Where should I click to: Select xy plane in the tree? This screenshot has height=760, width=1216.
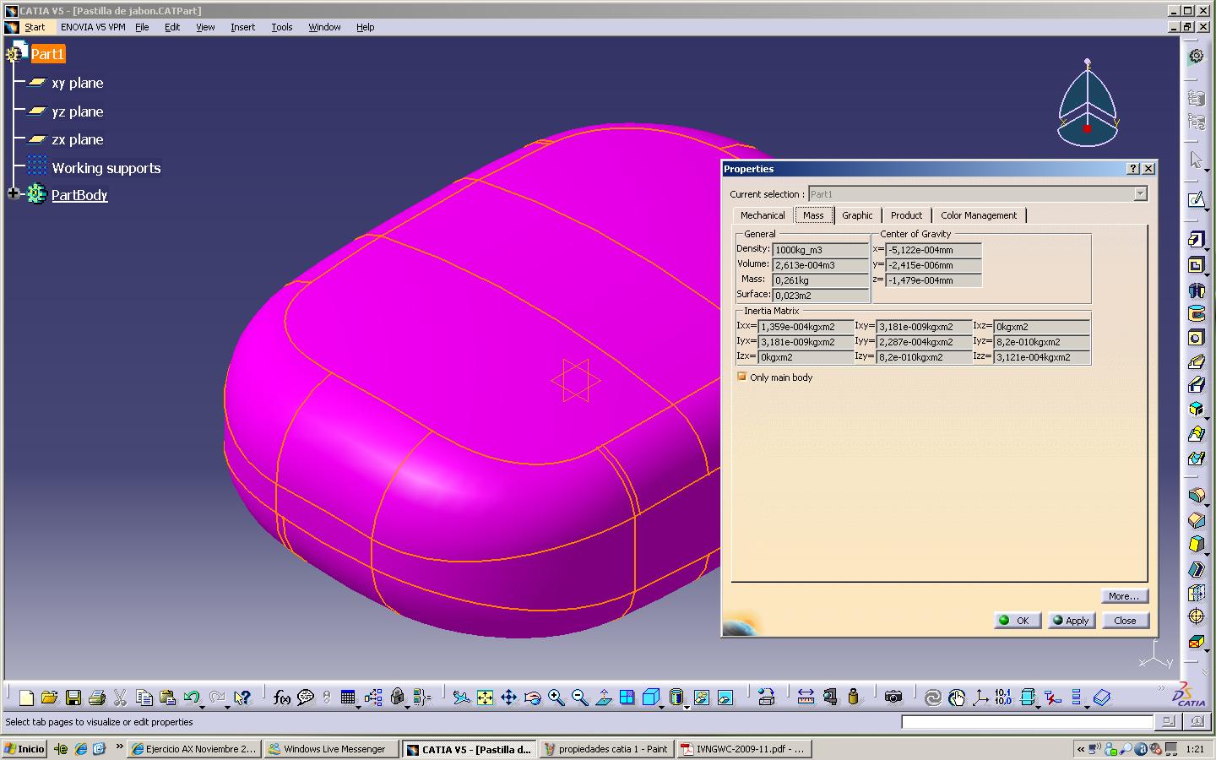point(77,83)
